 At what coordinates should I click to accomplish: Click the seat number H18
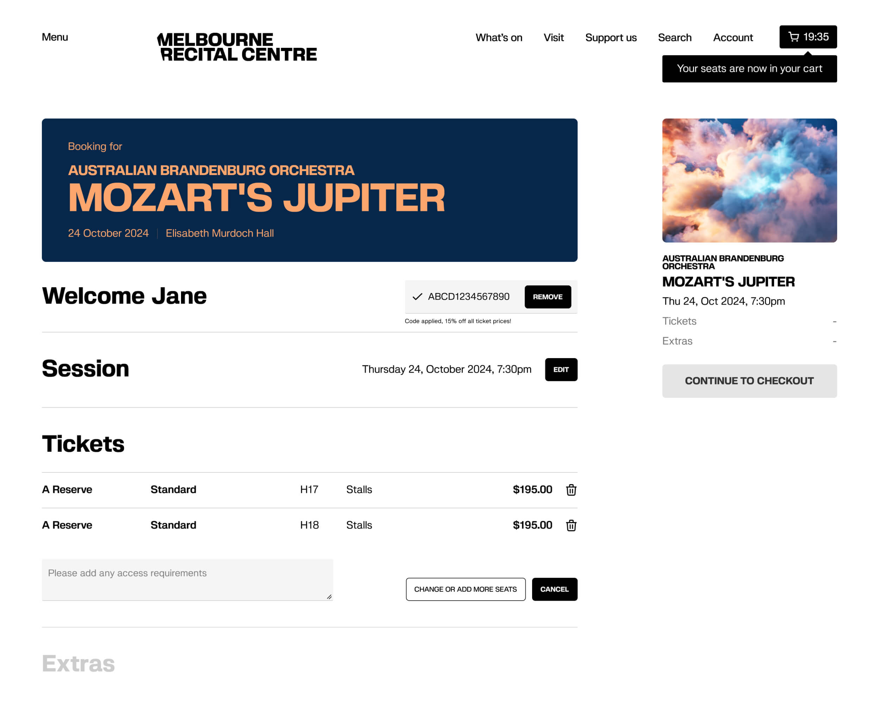click(x=310, y=525)
